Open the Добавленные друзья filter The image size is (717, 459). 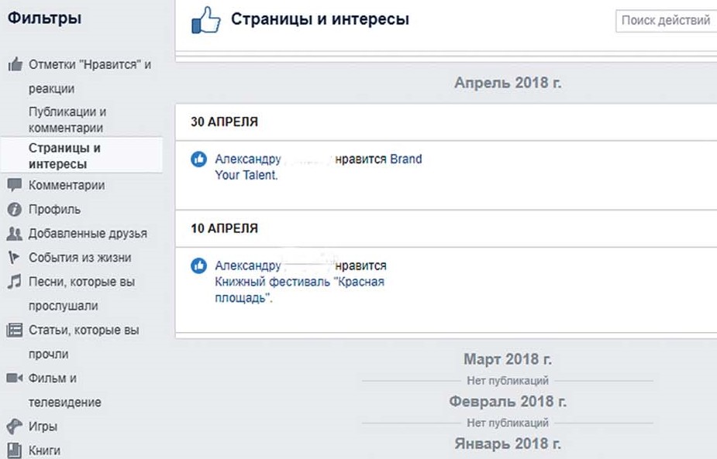click(88, 234)
